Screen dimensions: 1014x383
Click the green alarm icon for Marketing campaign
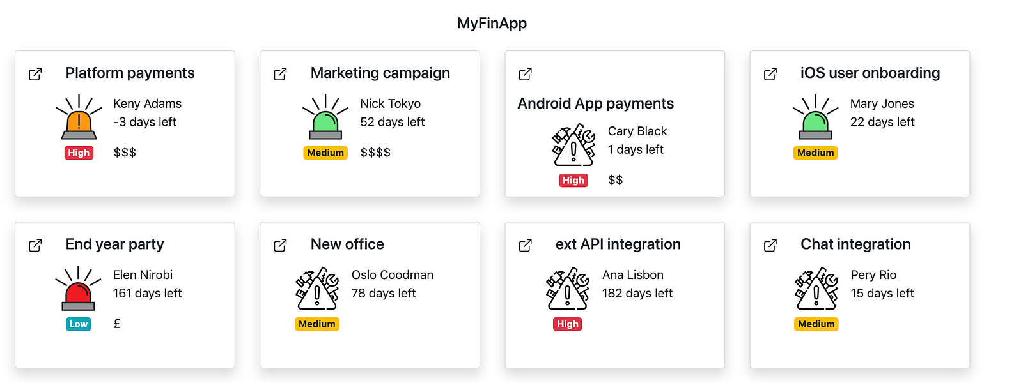click(325, 117)
